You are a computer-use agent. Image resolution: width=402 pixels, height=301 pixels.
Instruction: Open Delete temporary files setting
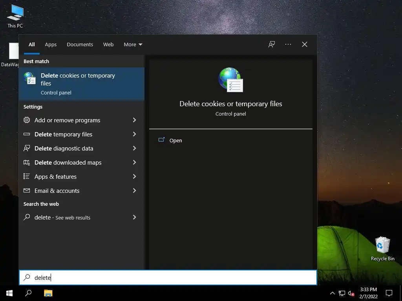point(82,134)
